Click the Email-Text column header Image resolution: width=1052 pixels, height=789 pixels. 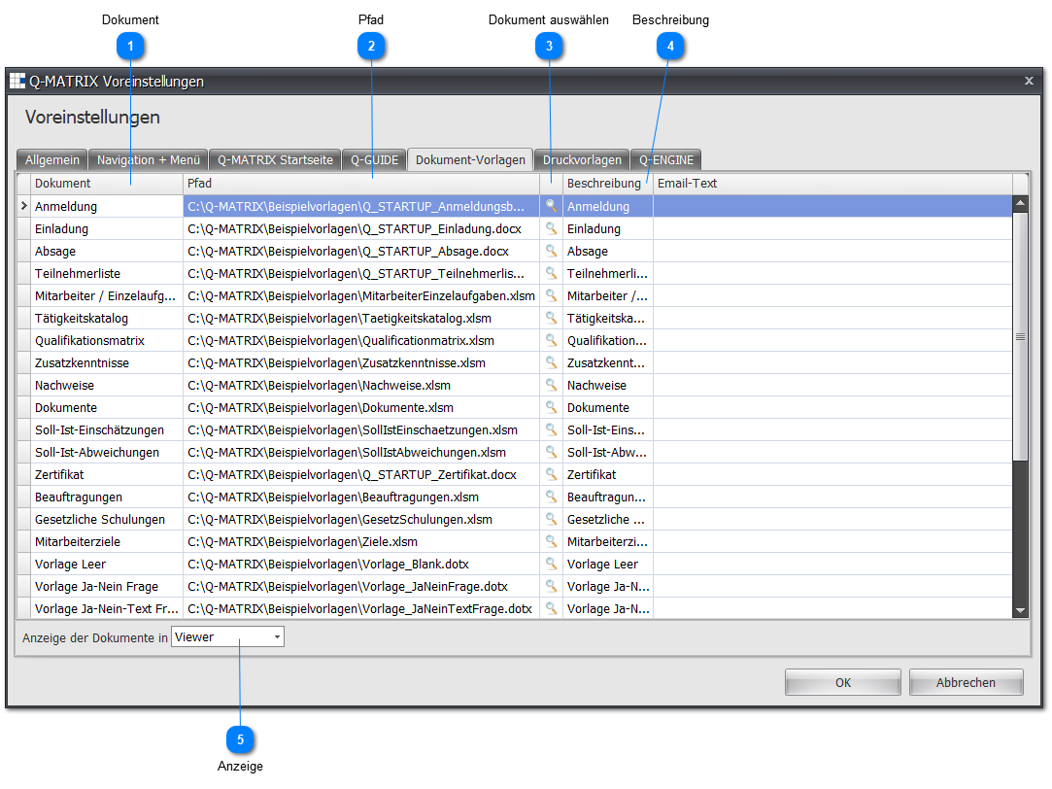click(x=832, y=183)
